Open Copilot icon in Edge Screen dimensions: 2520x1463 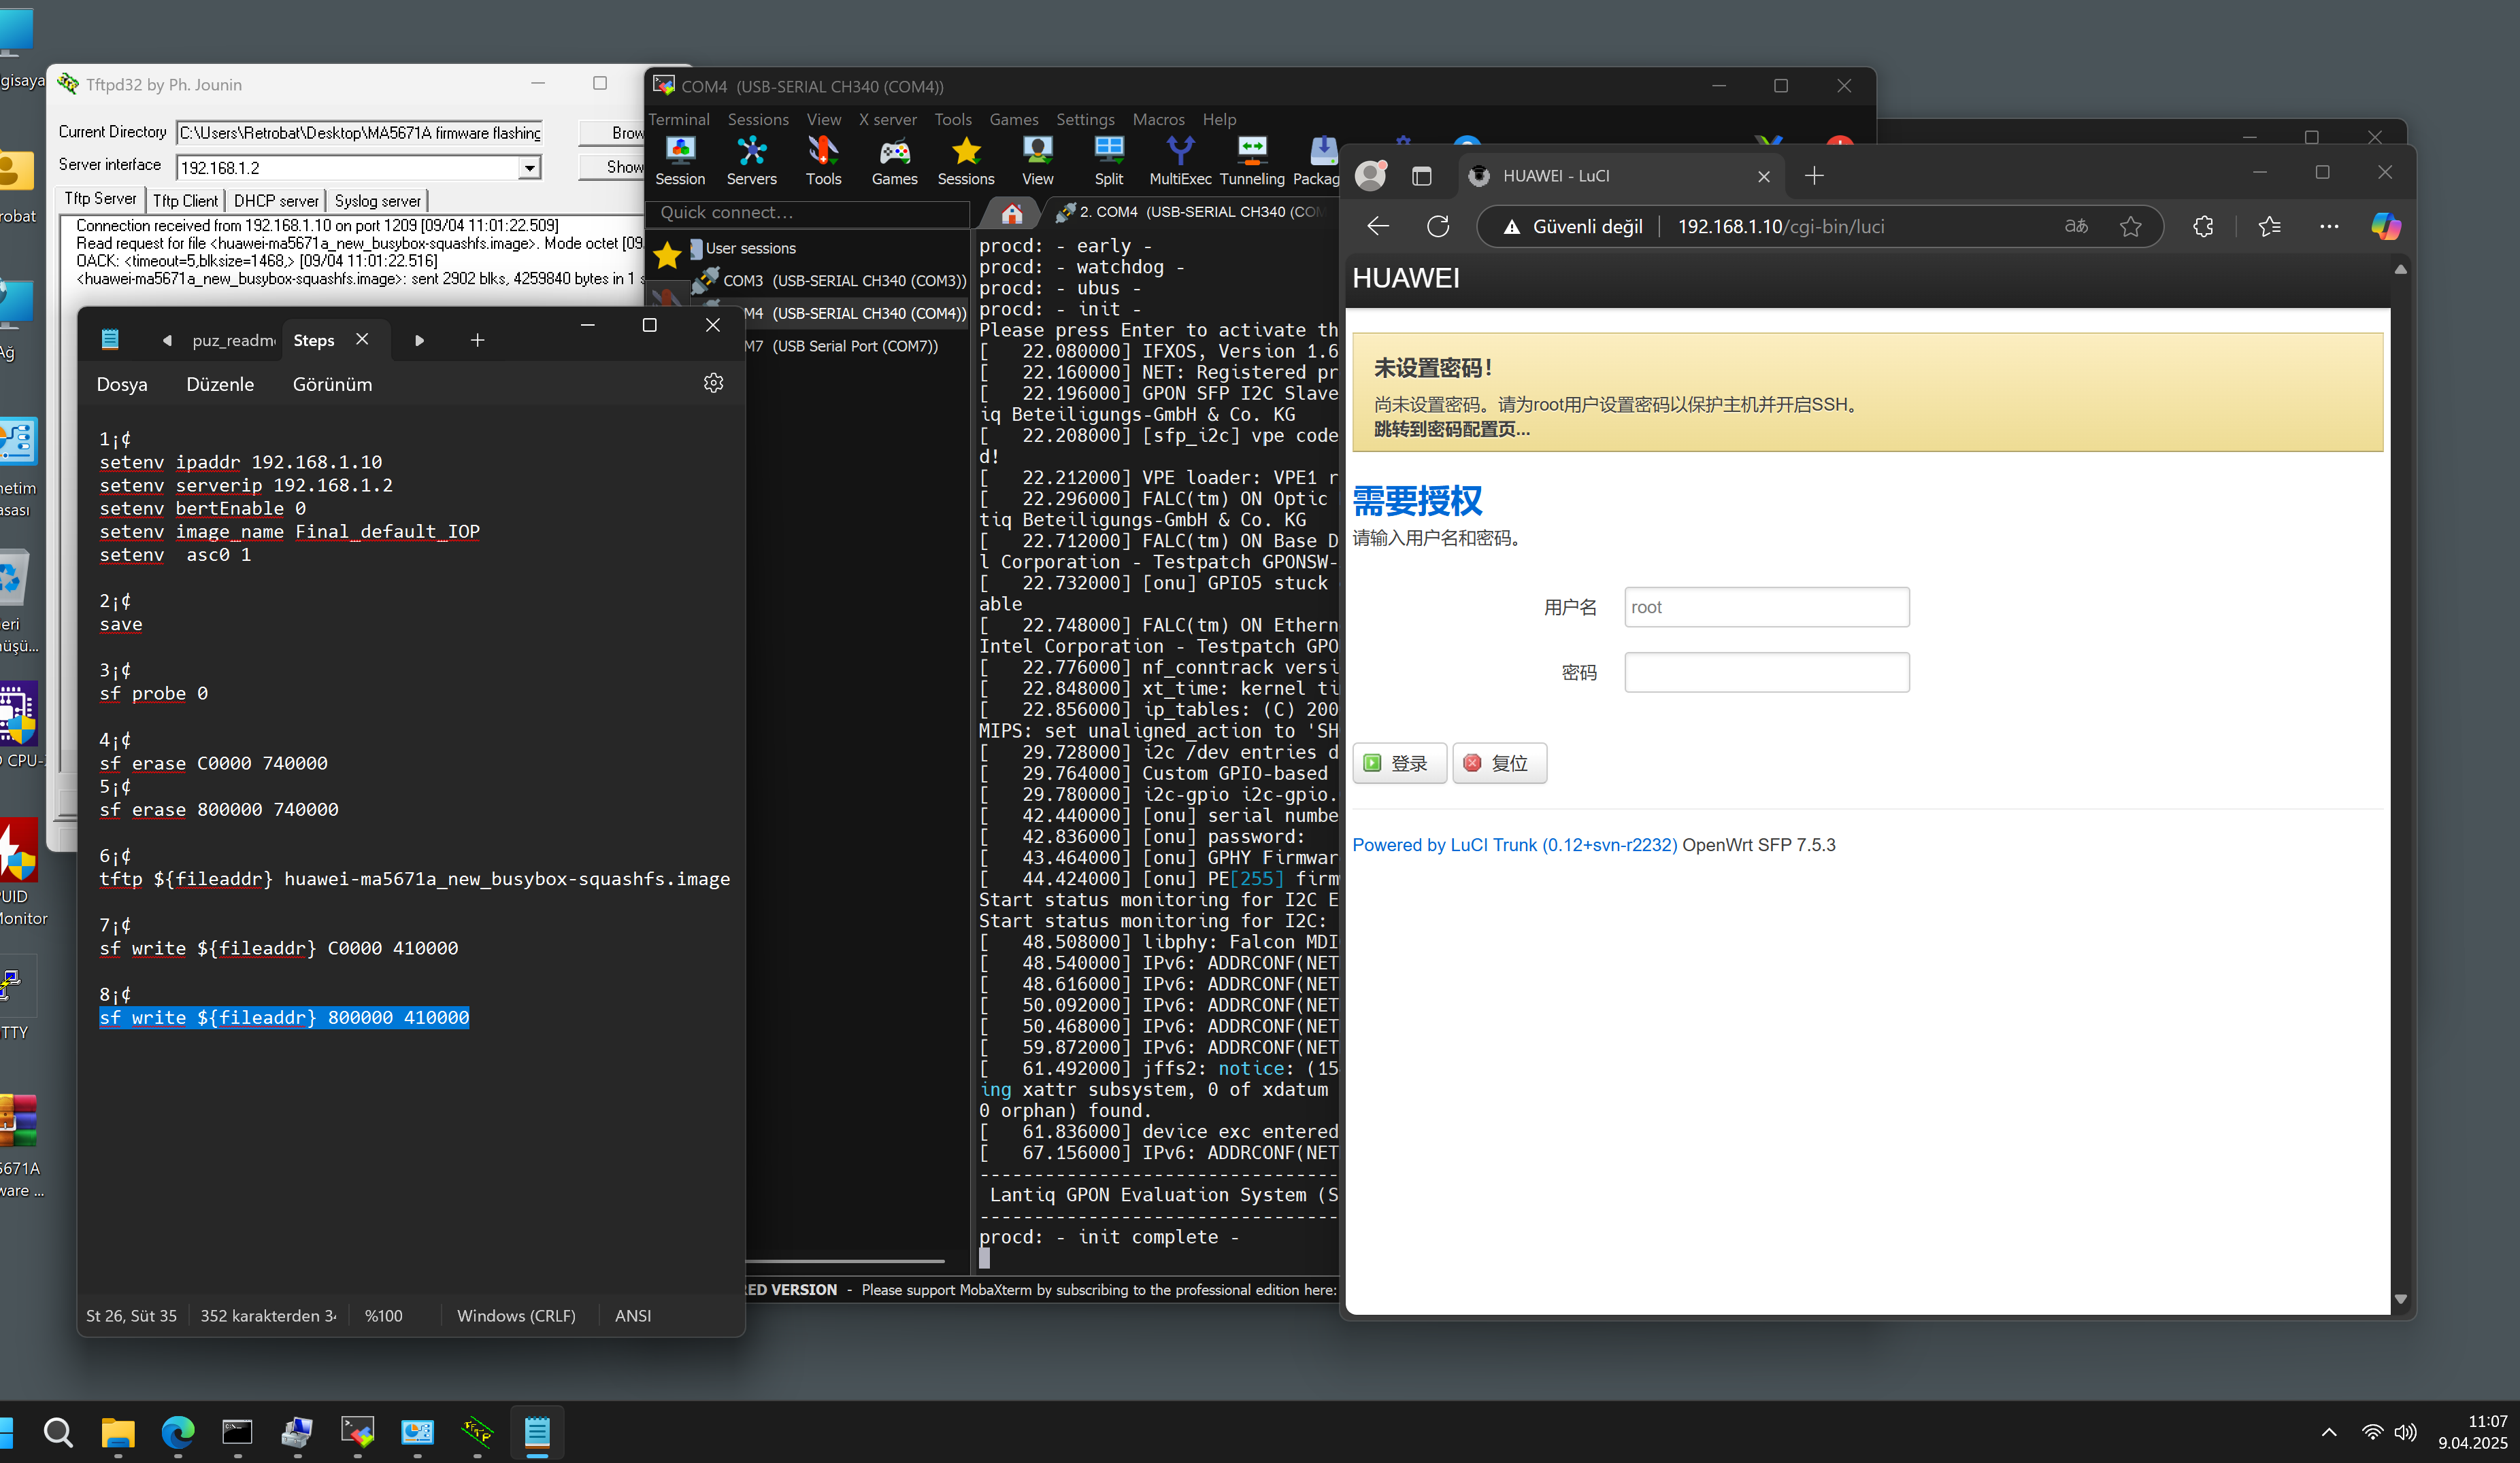(x=2386, y=227)
